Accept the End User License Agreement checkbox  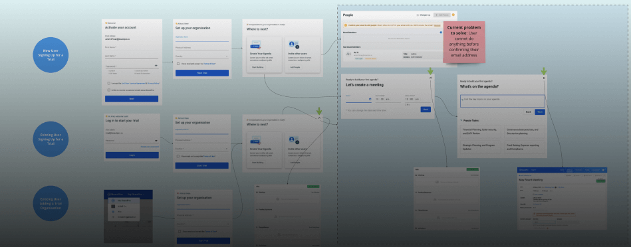point(108,83)
